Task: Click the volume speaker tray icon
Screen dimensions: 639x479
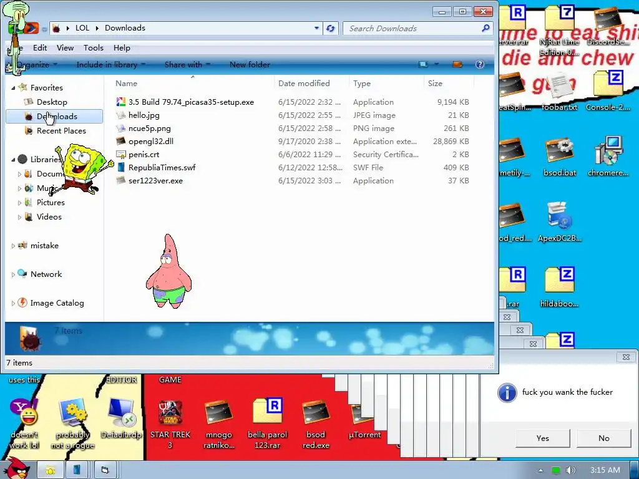Action: pos(571,470)
